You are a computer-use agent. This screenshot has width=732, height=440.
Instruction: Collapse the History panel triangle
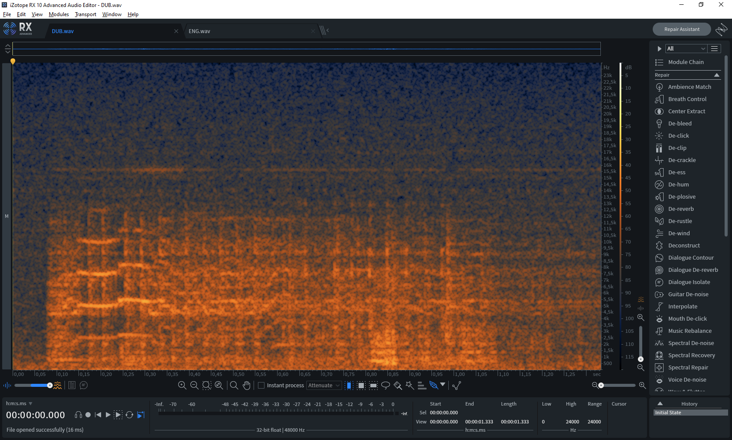coord(660,403)
